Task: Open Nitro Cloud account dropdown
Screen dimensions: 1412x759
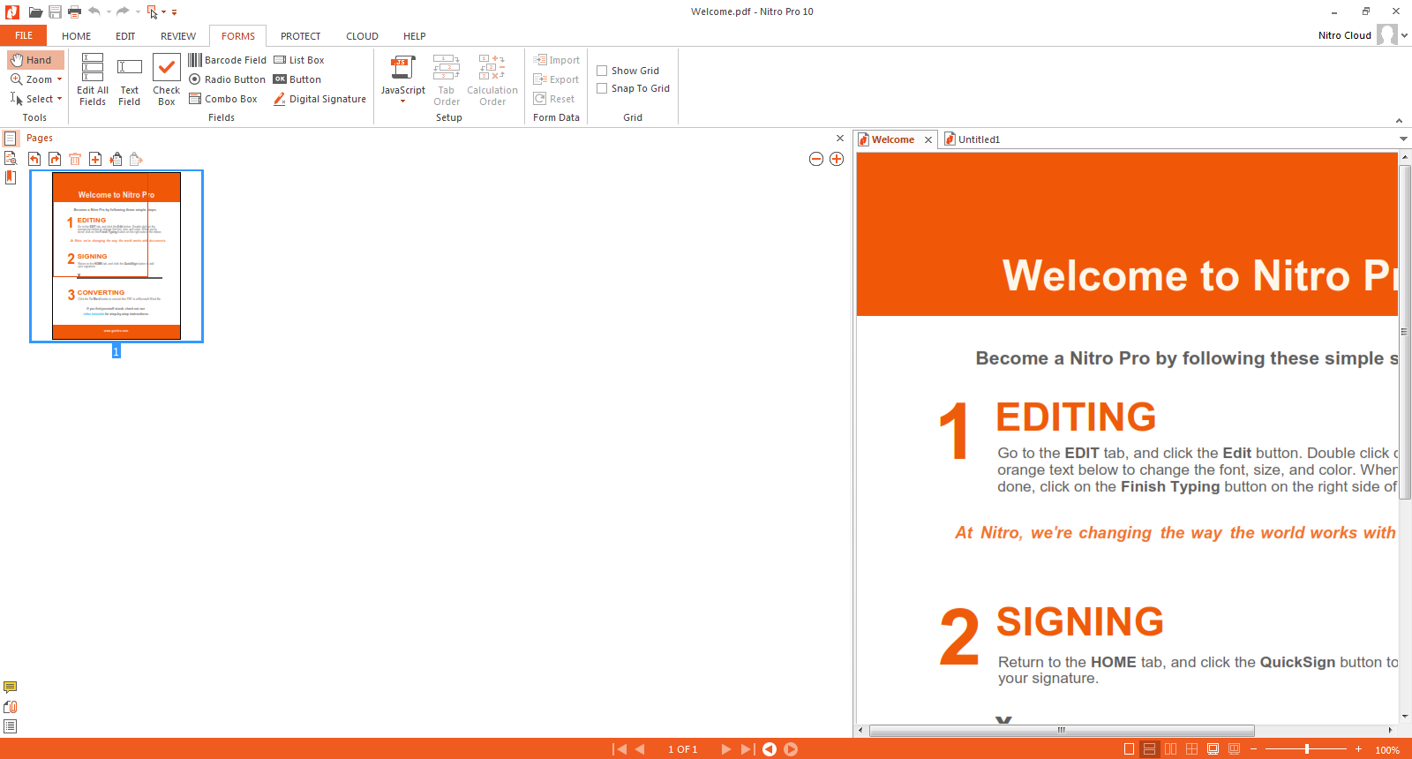Action: click(x=1404, y=35)
